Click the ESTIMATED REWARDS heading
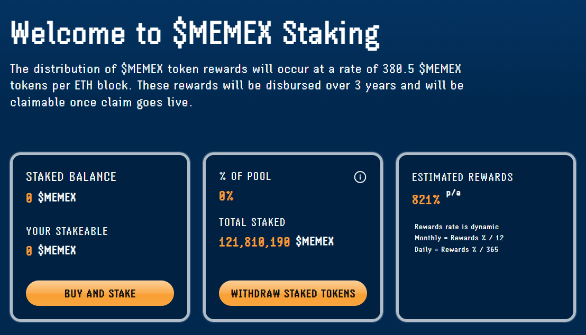 click(463, 177)
